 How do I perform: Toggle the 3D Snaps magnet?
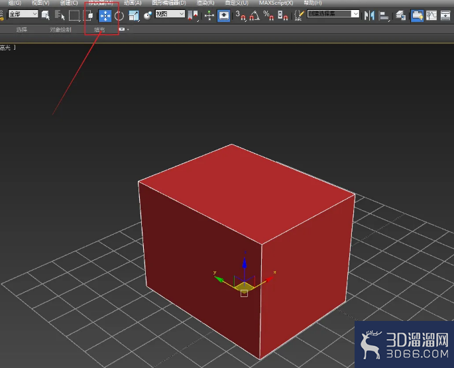[241, 15]
